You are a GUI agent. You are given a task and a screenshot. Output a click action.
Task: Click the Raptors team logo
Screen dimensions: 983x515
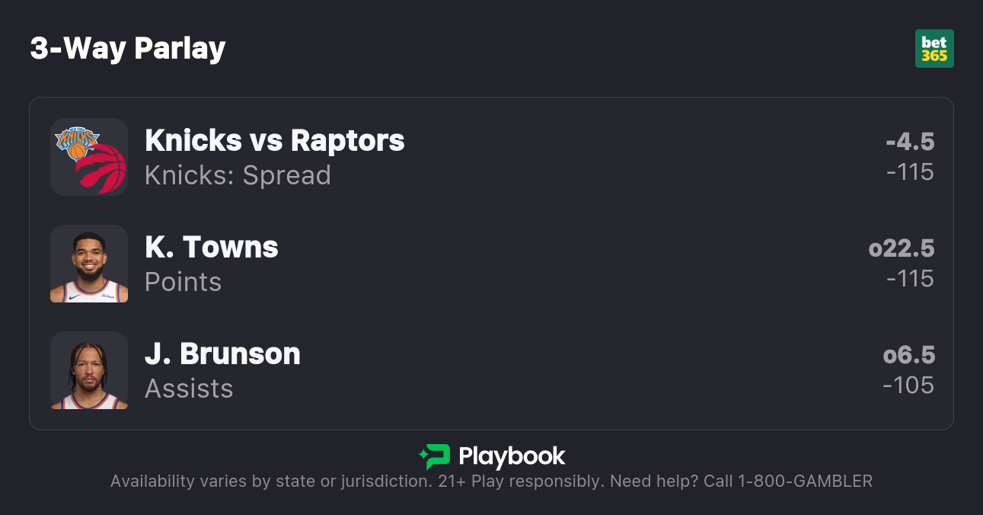pyautogui.click(x=101, y=168)
